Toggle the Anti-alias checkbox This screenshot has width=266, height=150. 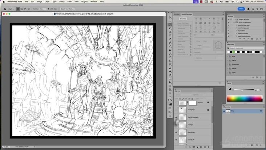(x=49, y=9)
